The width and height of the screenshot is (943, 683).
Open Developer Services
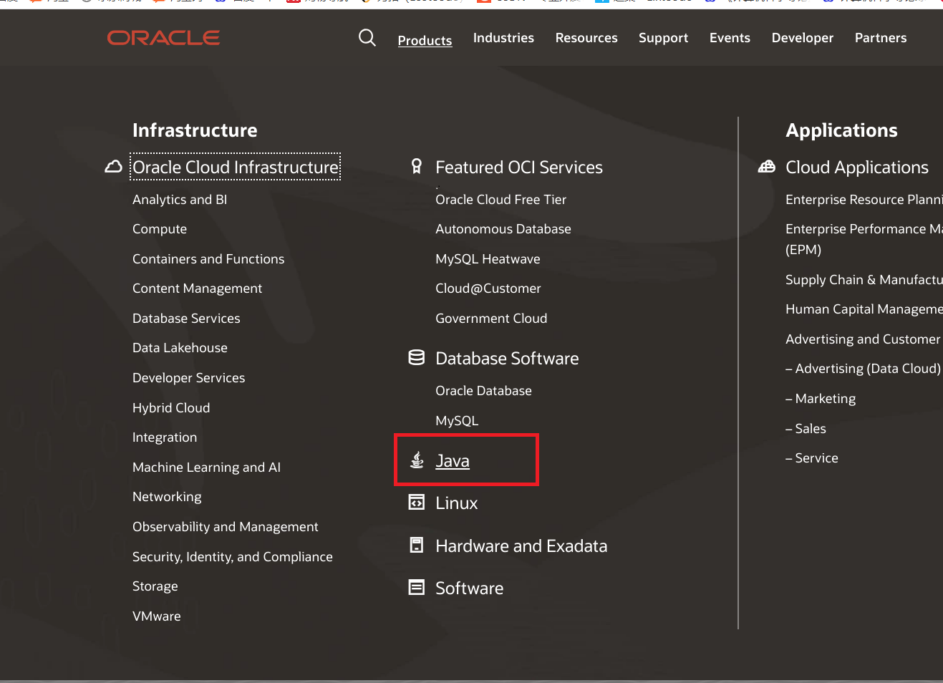tap(188, 378)
